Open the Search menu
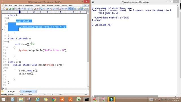The image size is (181, 102). pos(21,5)
